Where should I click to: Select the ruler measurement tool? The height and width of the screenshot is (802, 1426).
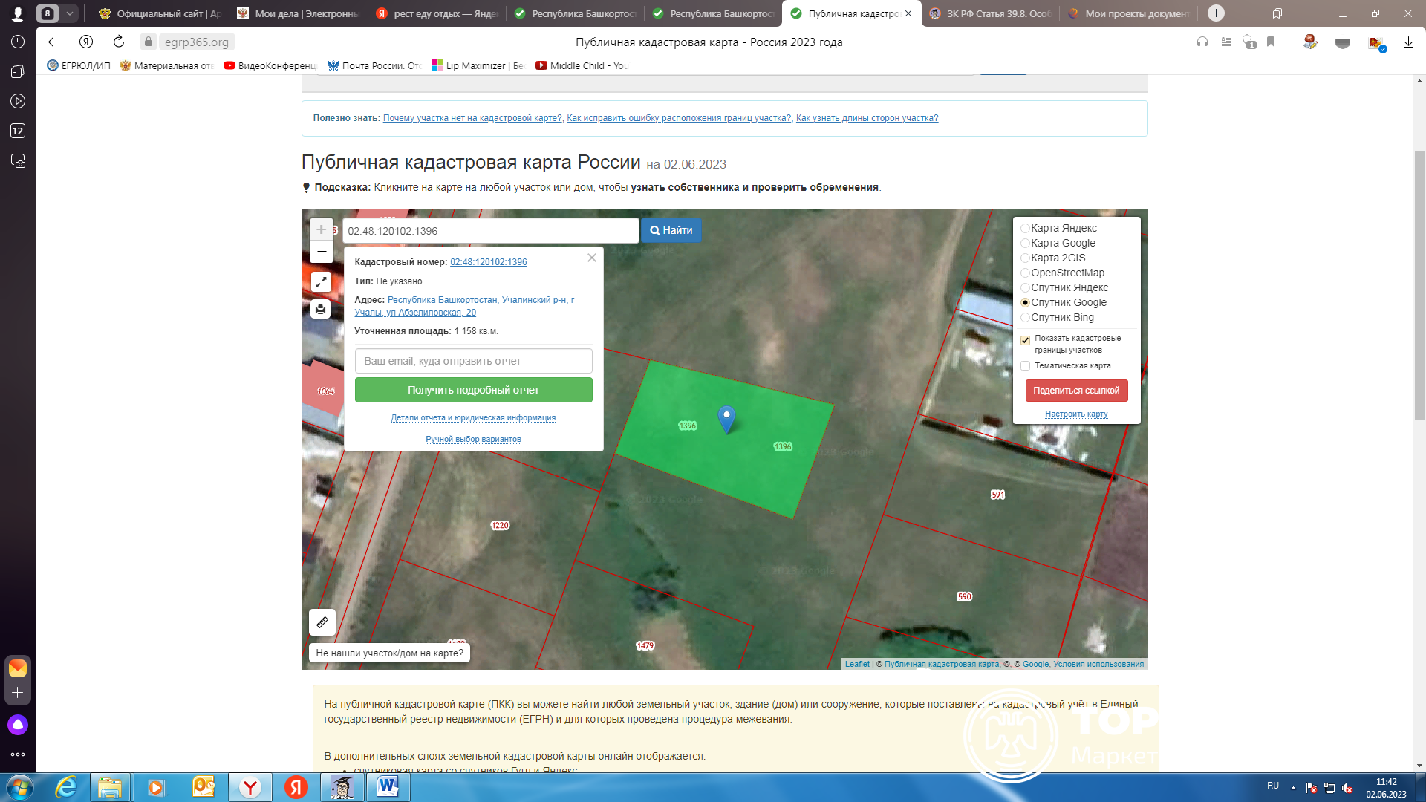click(x=322, y=622)
